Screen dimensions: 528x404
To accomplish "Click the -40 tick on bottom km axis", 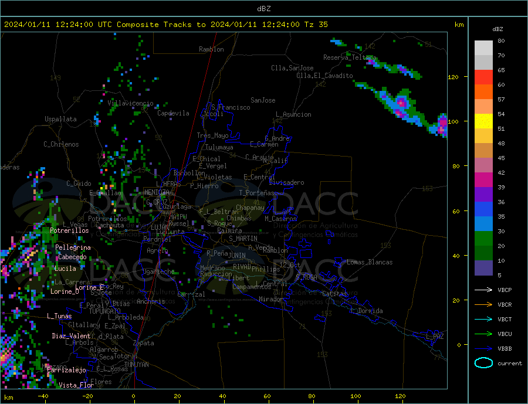I will point(43,396).
